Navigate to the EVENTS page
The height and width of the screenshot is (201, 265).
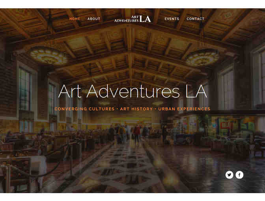click(172, 19)
